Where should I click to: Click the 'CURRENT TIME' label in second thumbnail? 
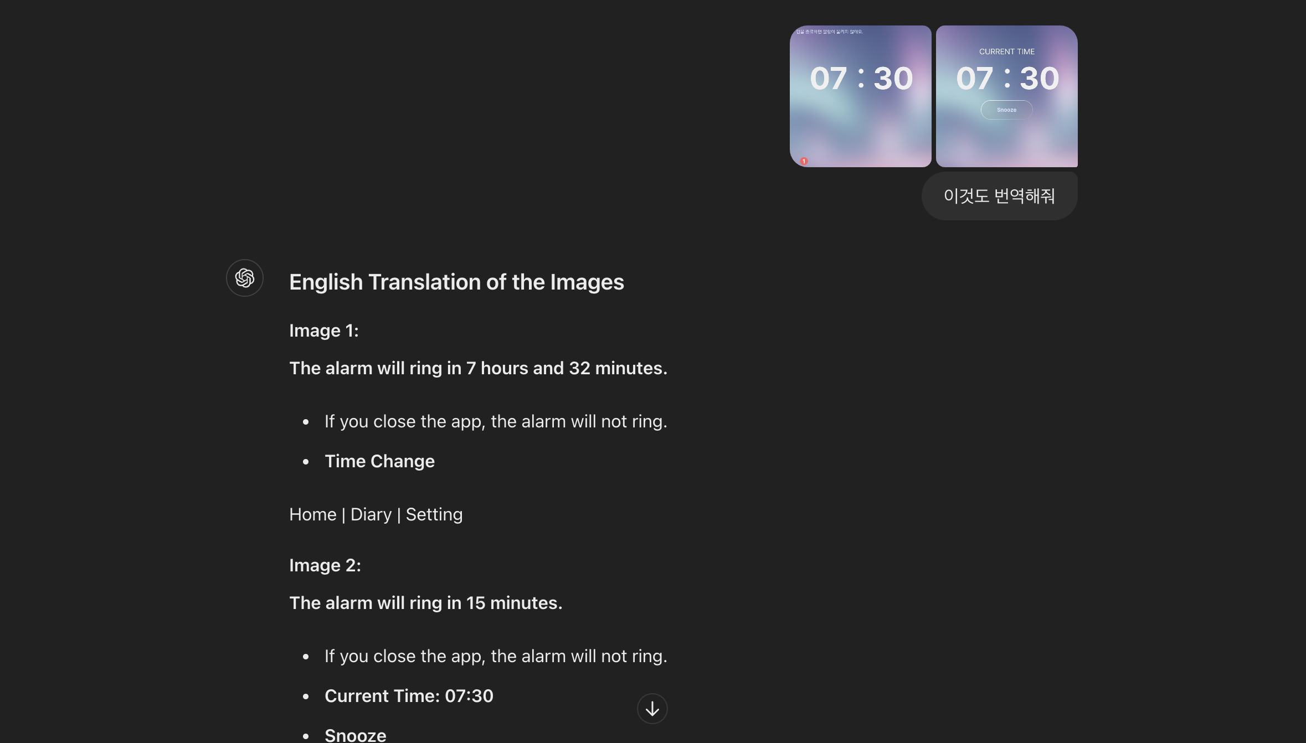[x=1006, y=51]
